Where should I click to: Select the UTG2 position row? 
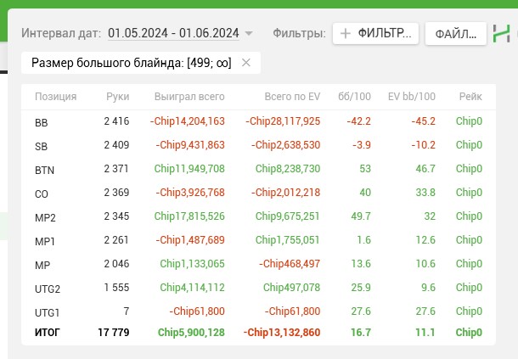point(258,288)
